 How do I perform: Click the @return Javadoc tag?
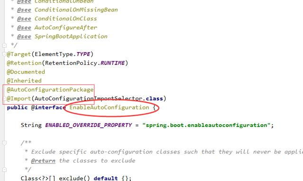(43, 161)
